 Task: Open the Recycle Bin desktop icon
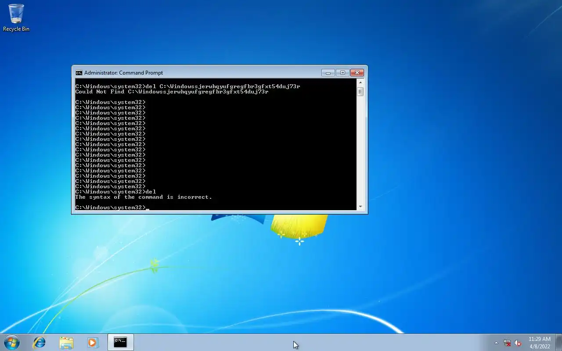(x=16, y=18)
